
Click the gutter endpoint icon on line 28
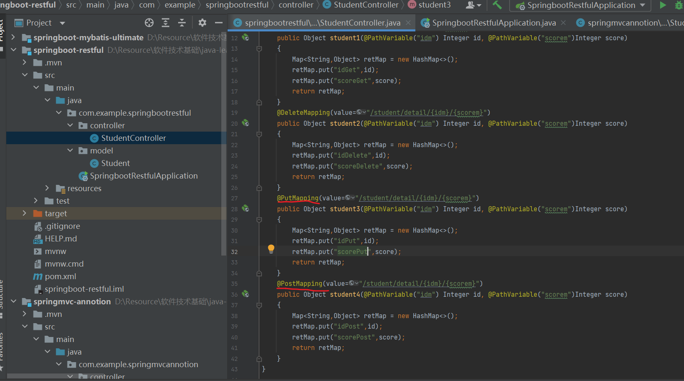tap(246, 209)
